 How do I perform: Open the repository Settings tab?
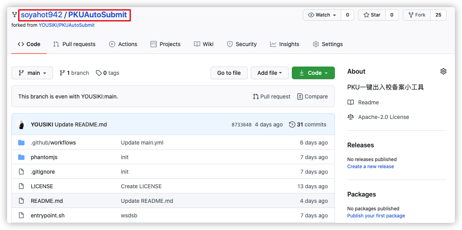(328, 45)
